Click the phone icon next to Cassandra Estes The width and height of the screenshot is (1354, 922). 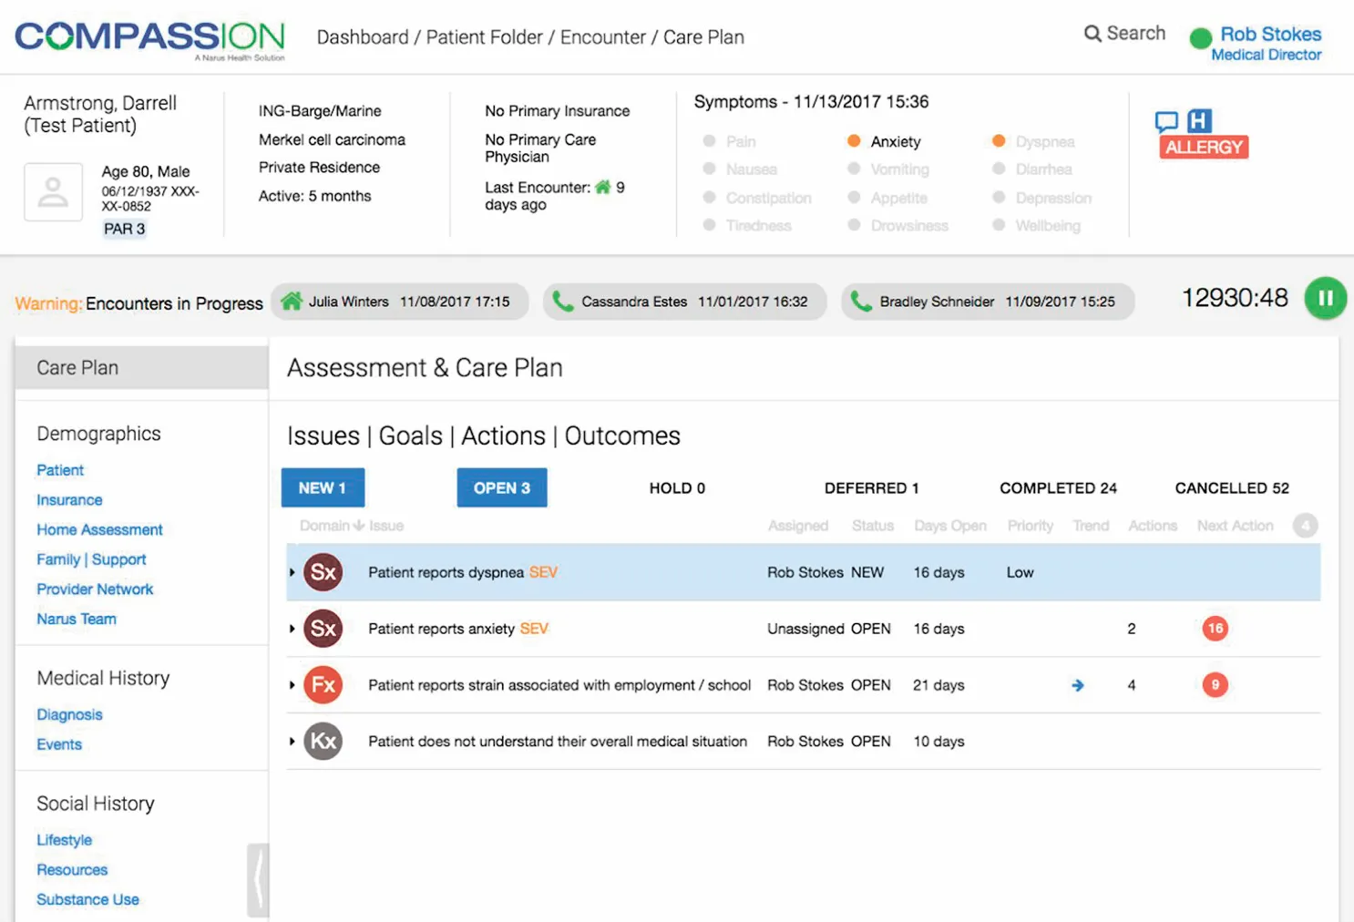click(x=564, y=301)
